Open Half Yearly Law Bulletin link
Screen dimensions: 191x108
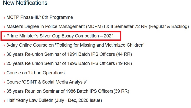[54, 100]
